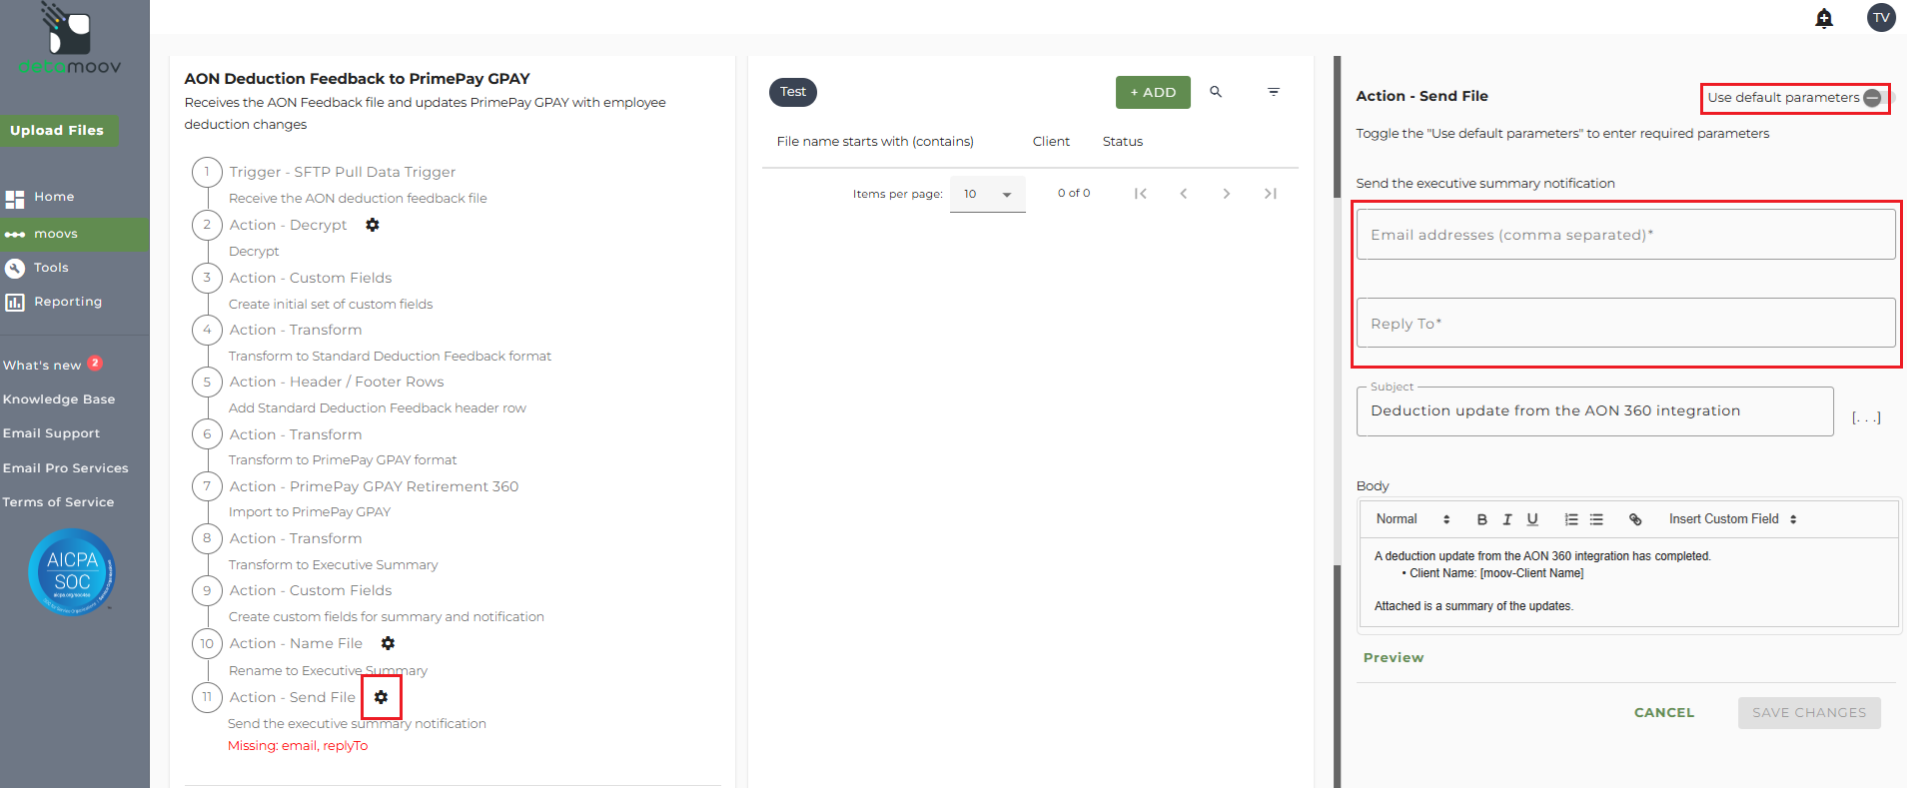Go to previous page of results
The width and height of the screenshot is (1907, 788).
pyautogui.click(x=1184, y=194)
